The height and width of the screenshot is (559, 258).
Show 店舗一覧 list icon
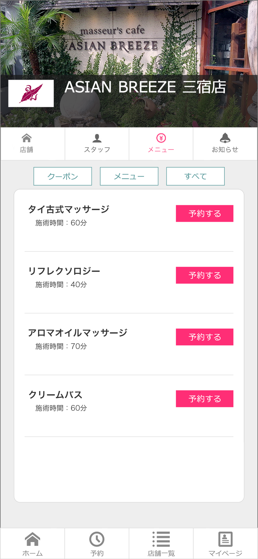[161, 539]
